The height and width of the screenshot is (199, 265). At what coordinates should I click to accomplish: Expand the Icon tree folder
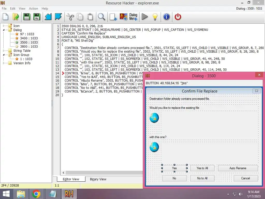pyautogui.click(x=4, y=26)
